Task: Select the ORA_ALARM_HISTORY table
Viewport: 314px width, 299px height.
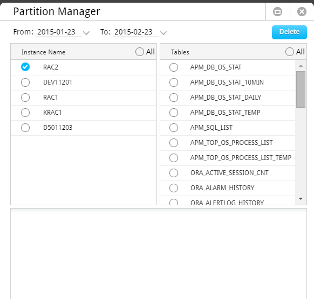Action: pos(174,188)
